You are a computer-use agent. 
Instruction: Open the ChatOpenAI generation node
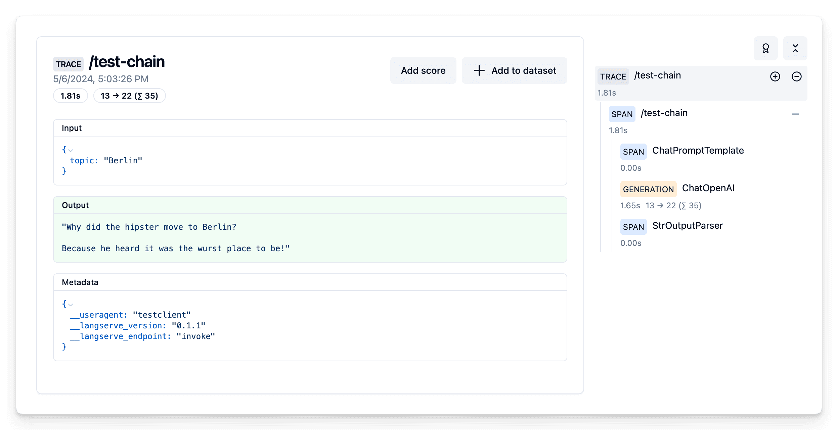708,188
